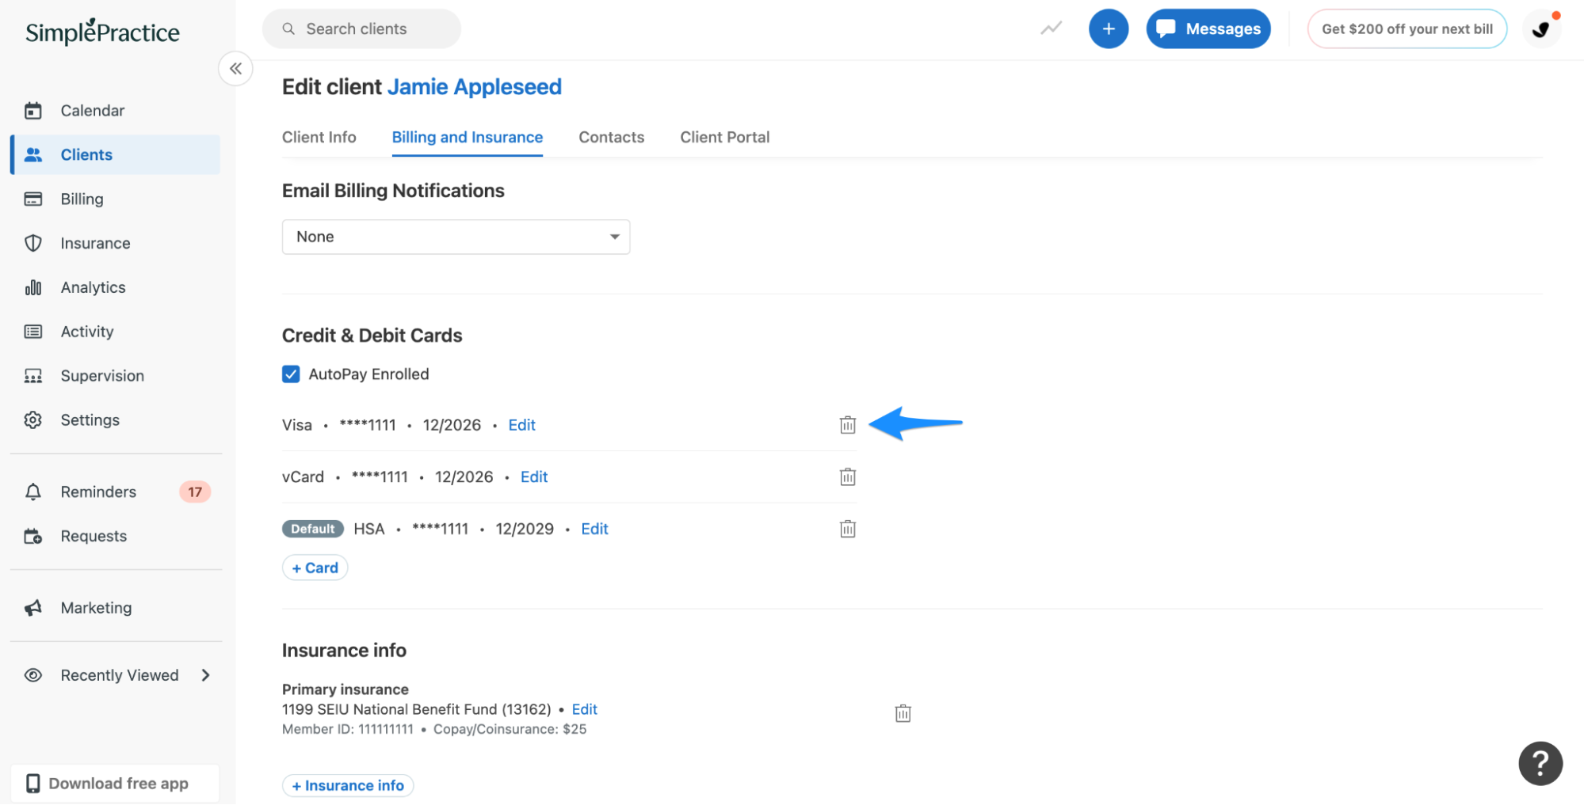Delete the Visa card with trash icon
Image resolution: width=1584 pixels, height=805 pixels.
[847, 425]
